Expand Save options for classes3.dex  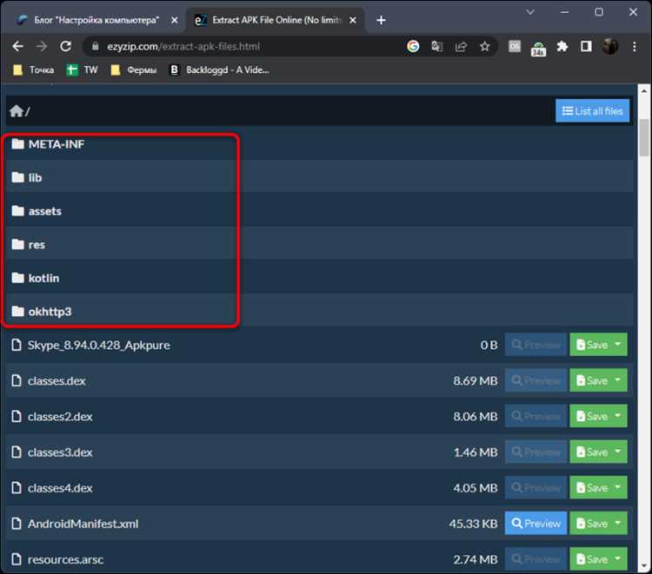pos(618,452)
